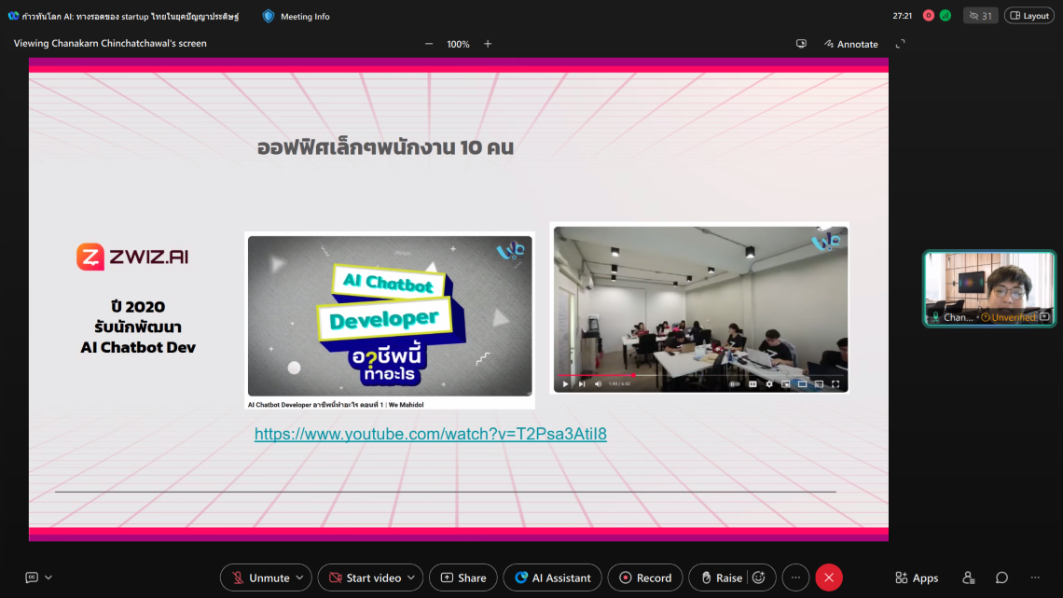Screen dimensions: 1063x598
Task: Click the Annotate tool
Action: coord(850,44)
